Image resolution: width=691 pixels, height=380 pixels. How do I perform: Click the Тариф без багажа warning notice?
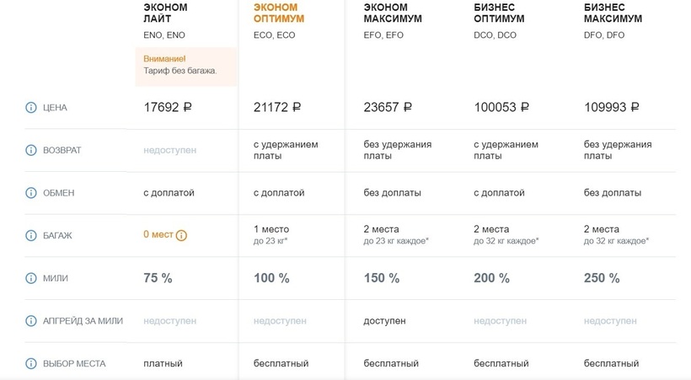pyautogui.click(x=180, y=65)
